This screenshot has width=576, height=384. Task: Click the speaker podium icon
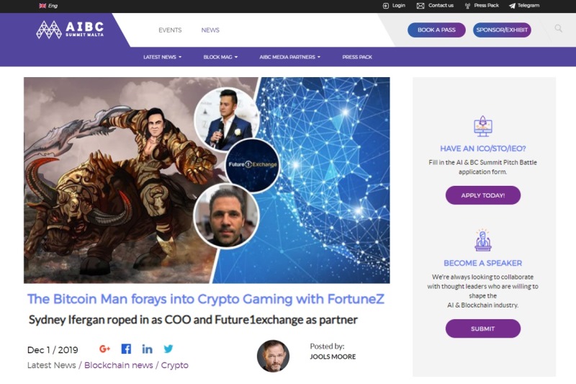pos(483,240)
